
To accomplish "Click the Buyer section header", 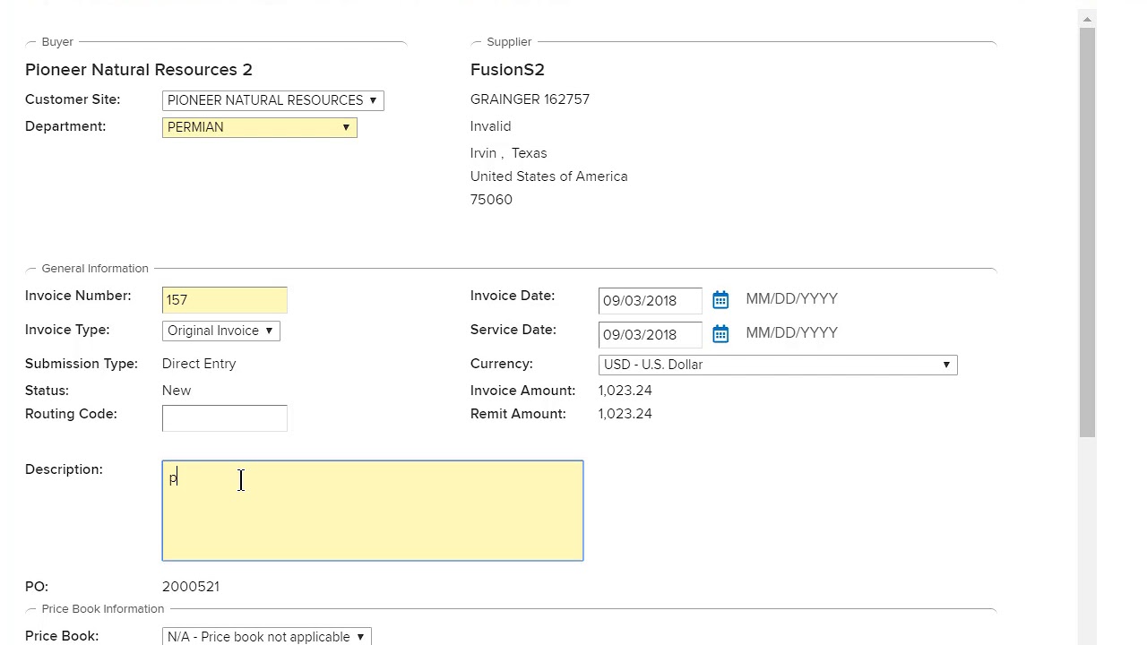I will pos(57,41).
